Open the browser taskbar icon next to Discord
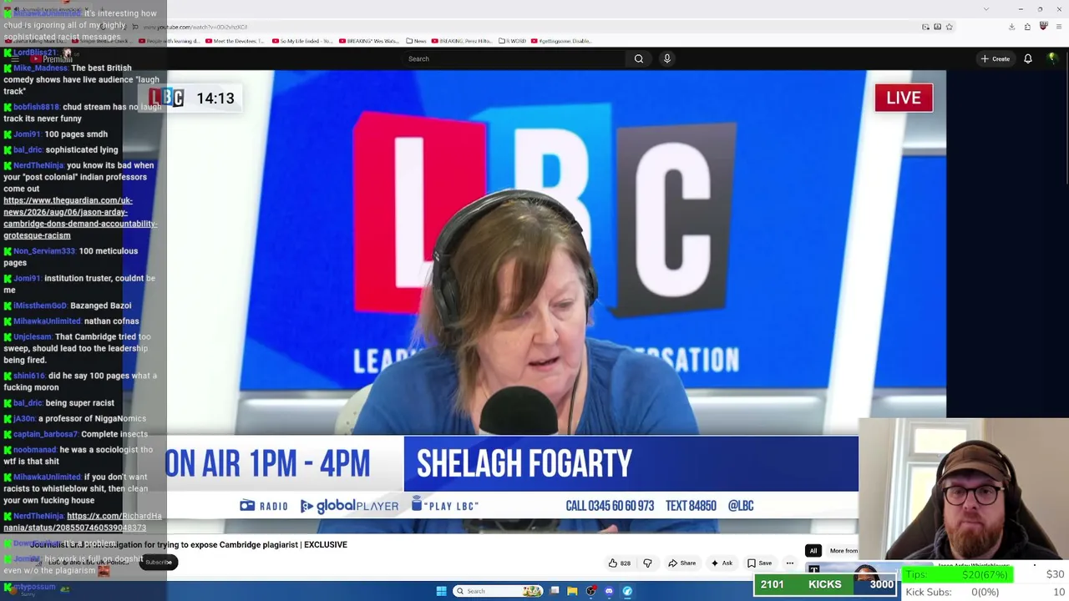Screen dimensions: 1069x601 pos(627,591)
